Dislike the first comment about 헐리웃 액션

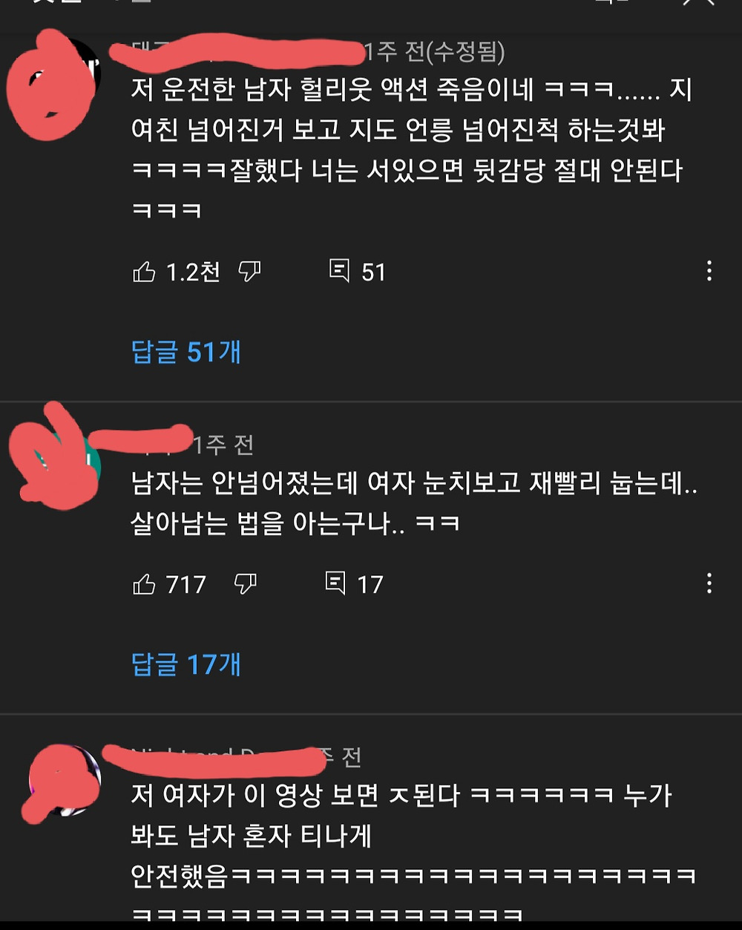(250, 272)
